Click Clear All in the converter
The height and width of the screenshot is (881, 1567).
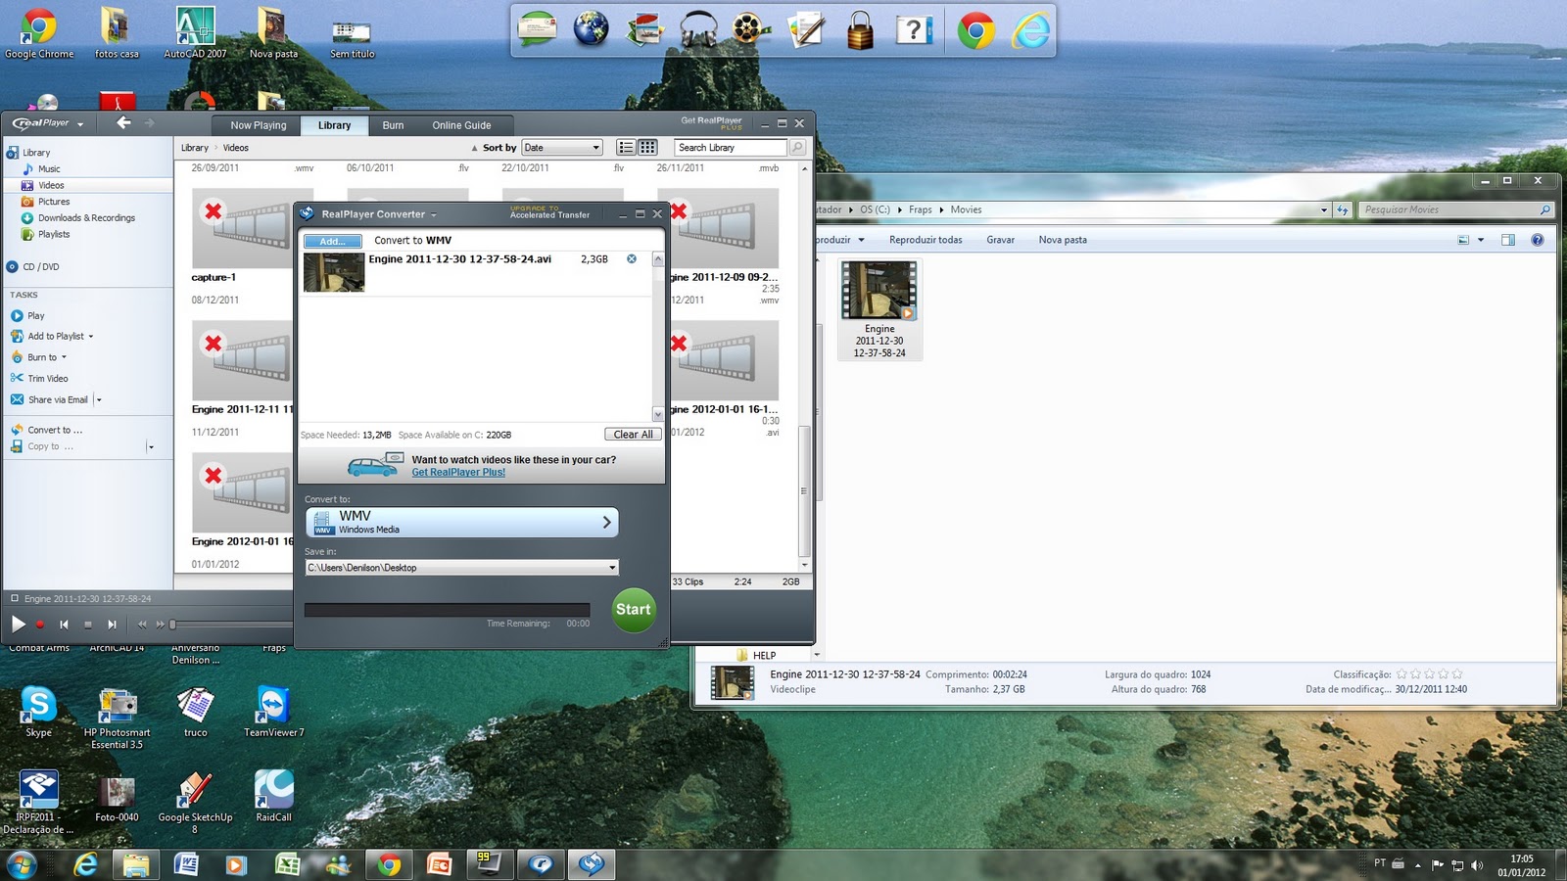coord(633,435)
